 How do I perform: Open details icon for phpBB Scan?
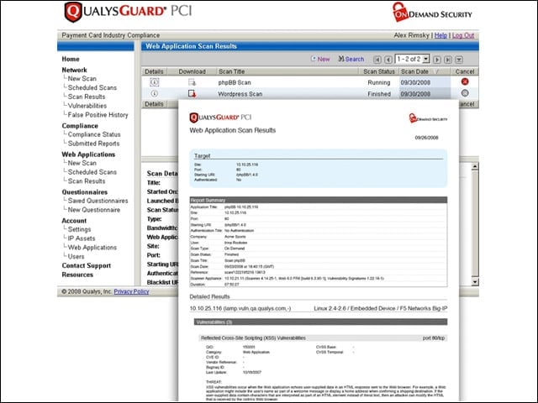[155, 82]
